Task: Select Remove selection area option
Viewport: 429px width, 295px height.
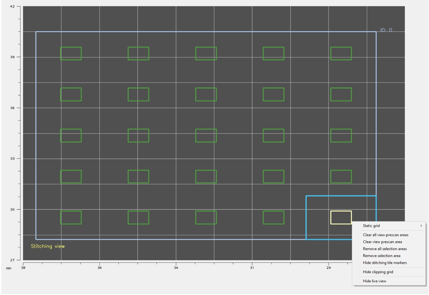Action: [382, 256]
